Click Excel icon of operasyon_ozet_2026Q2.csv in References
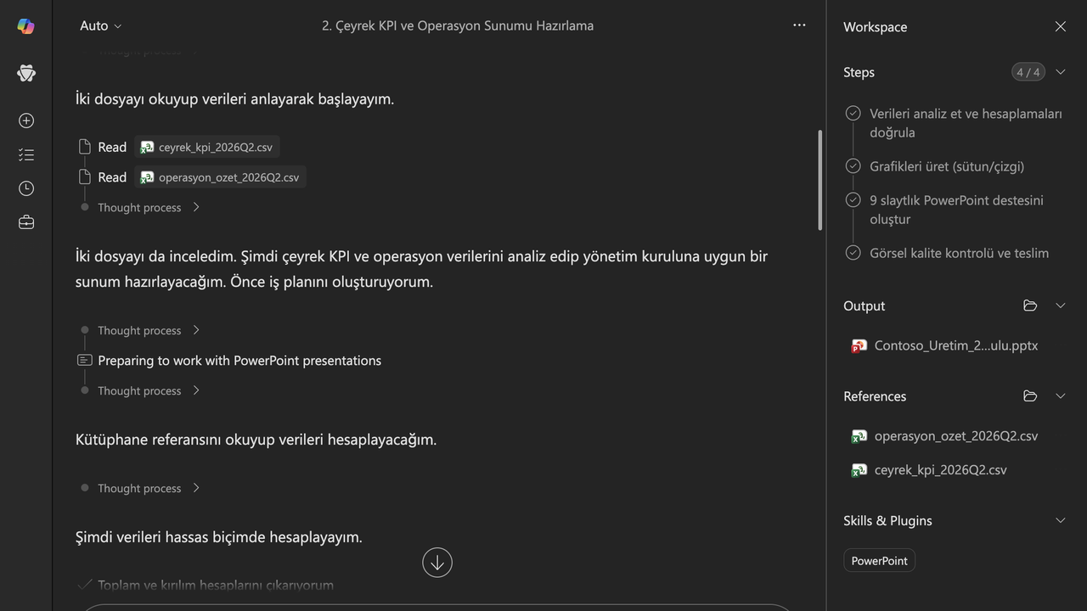Screen dimensions: 1087x611 (x=859, y=436)
